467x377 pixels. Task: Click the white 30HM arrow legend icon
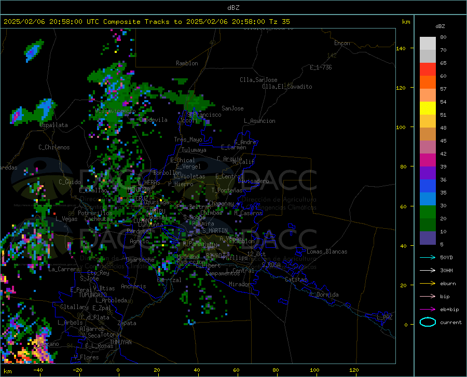coord(428,271)
